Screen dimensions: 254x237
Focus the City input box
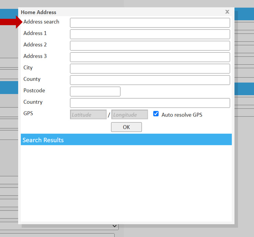(150, 68)
